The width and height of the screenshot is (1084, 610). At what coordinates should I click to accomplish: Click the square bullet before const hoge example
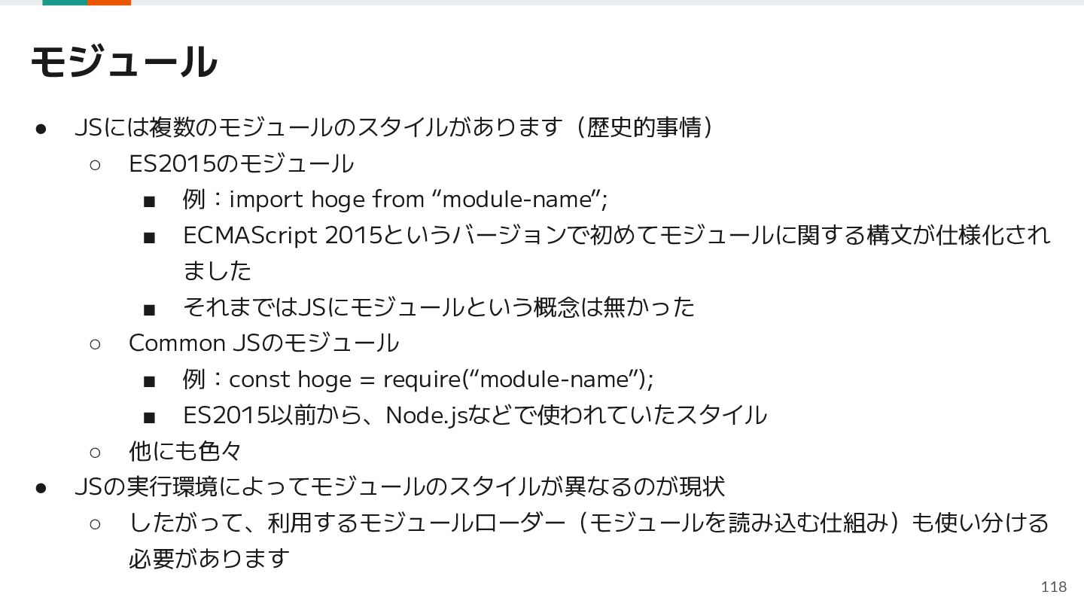coord(149,381)
